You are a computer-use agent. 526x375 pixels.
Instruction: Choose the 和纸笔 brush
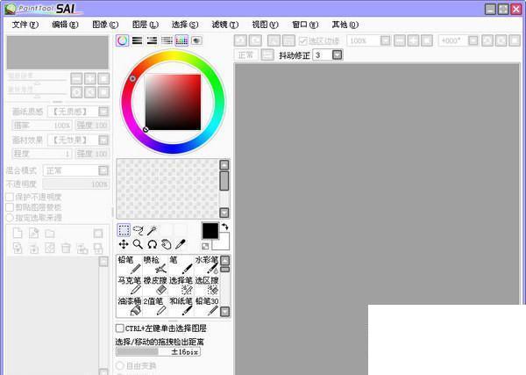(x=181, y=306)
